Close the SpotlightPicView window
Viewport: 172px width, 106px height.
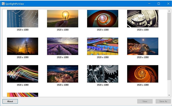click(168, 3)
